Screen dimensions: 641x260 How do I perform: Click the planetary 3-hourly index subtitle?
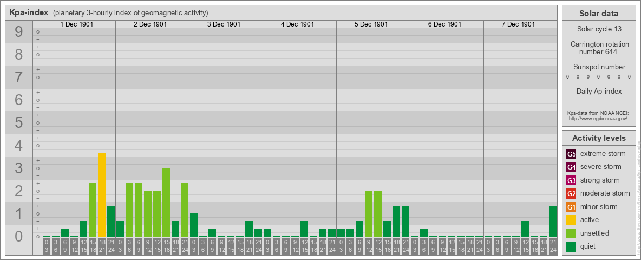pyautogui.click(x=130, y=13)
